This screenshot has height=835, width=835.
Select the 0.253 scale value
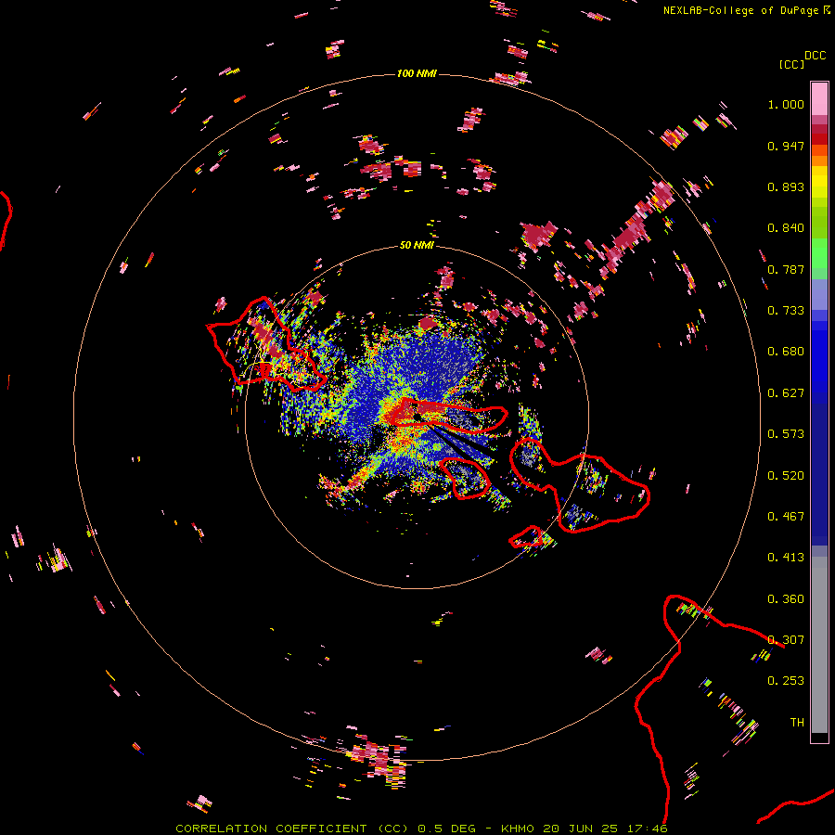(786, 681)
